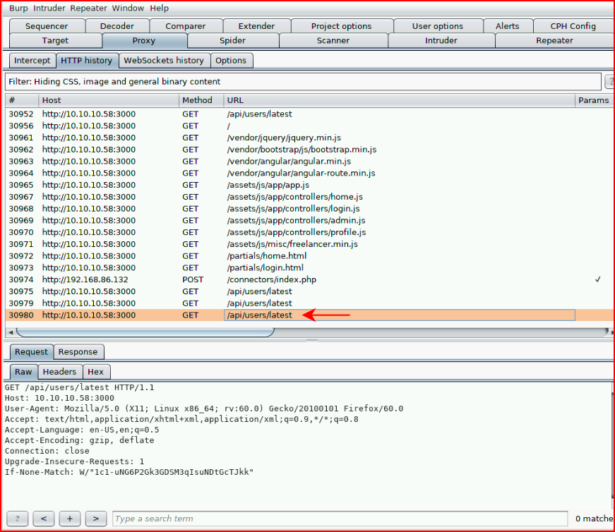Click the horizontal scrollbar of history table
The height and width of the screenshot is (532, 615).
(145, 332)
